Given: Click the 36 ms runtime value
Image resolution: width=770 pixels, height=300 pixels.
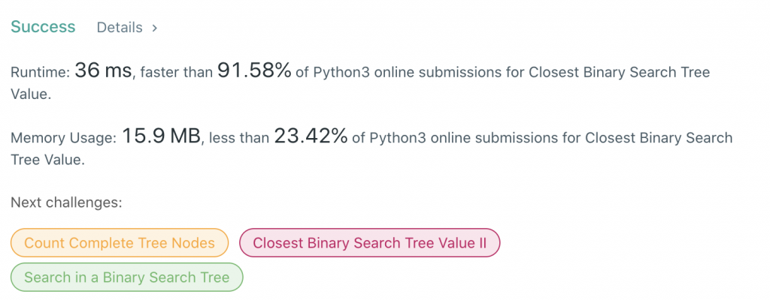Looking at the screenshot, I should (x=102, y=71).
